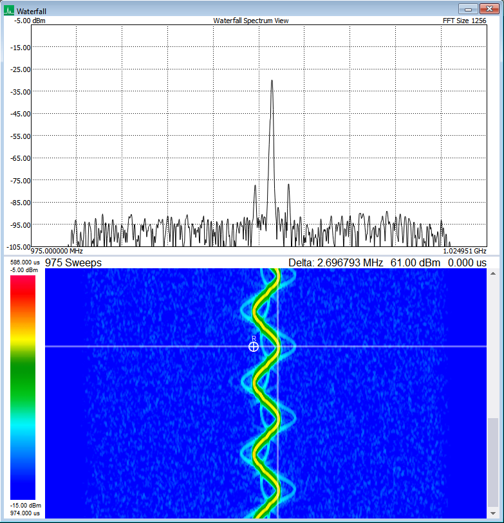This screenshot has height=523, width=504.
Task: Click the 975.000000 MHz start frequency label
Action: (57, 251)
